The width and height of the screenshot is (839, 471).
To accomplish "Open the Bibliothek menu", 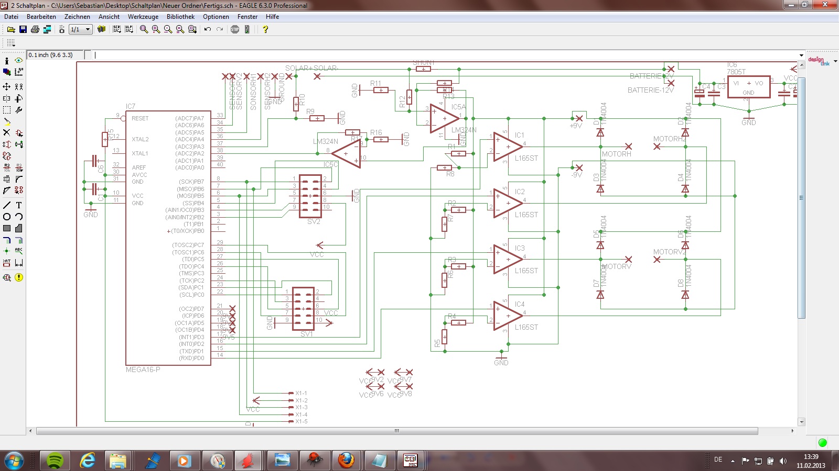I will click(x=180, y=17).
